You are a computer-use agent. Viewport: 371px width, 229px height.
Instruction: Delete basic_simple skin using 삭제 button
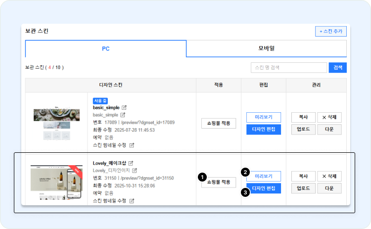click(x=329, y=118)
